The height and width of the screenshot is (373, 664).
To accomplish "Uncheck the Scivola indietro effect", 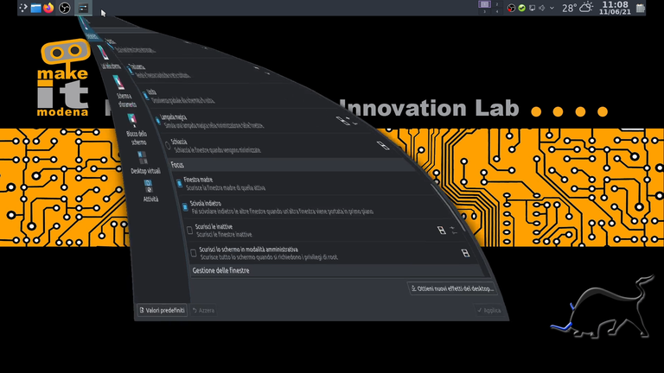I will [x=184, y=206].
